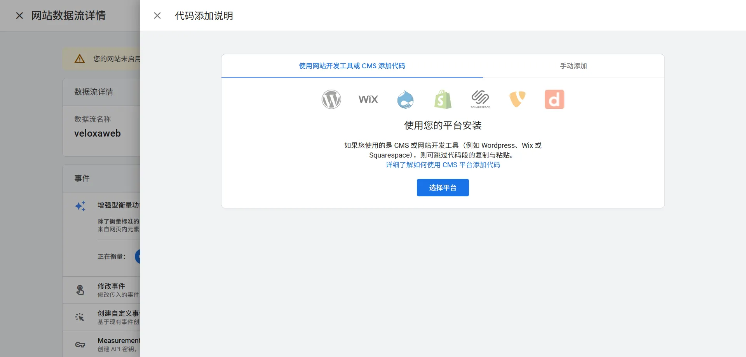Click the Shopify bag logo
Viewport: 746px width, 357px height.
click(443, 99)
